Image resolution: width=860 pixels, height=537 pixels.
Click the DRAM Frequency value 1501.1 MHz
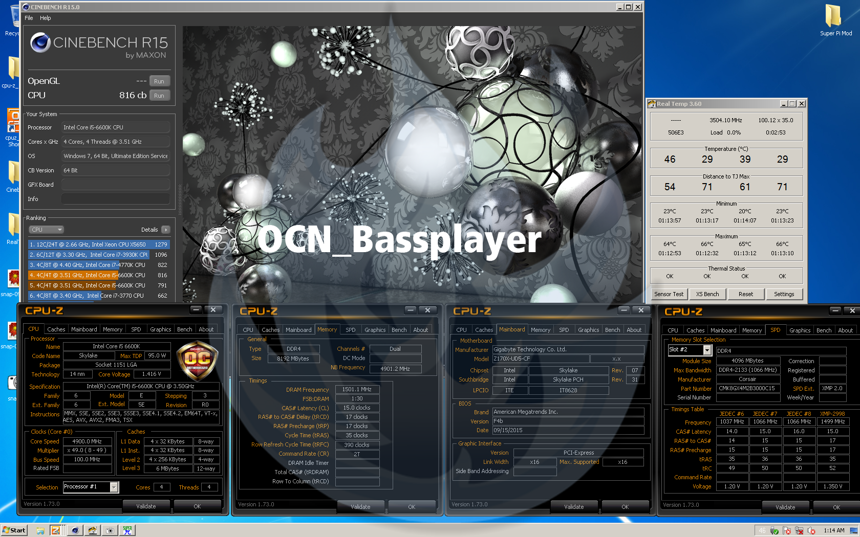click(357, 389)
